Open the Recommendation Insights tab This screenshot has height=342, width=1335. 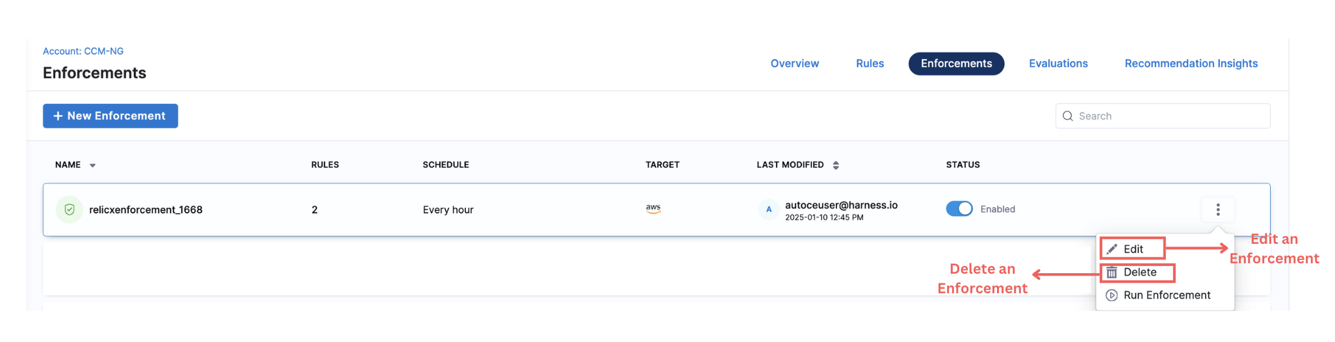1191,64
